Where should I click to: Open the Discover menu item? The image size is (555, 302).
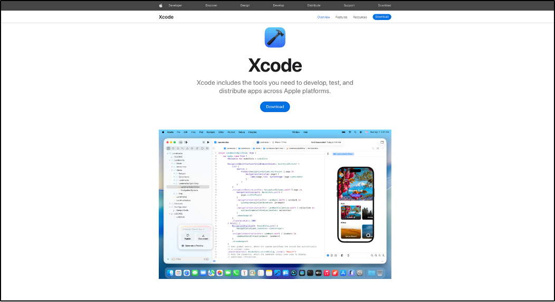pyautogui.click(x=212, y=6)
